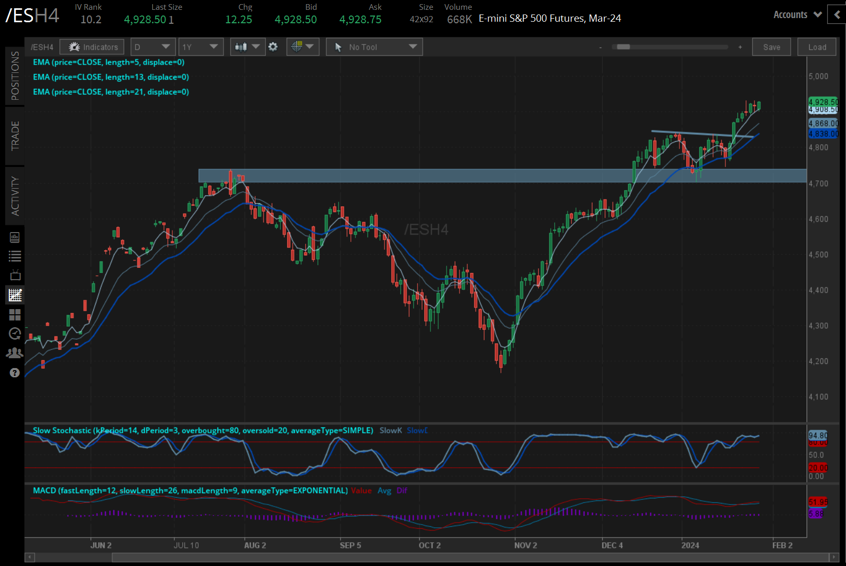Click the TV/media player icon in the sidebar
The height and width of the screenshot is (566, 846).
14,275
